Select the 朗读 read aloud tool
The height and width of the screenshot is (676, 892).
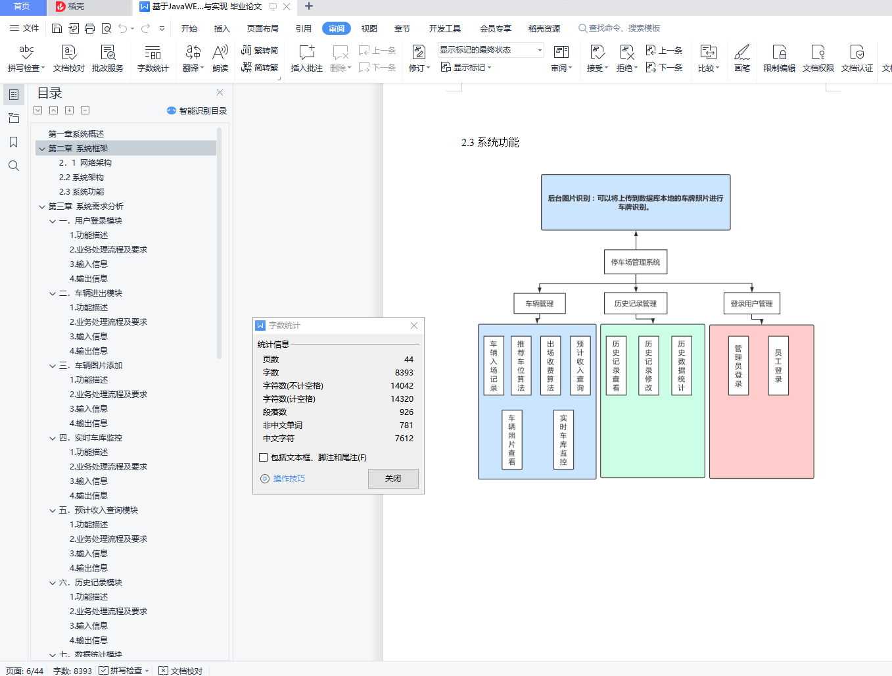pyautogui.click(x=220, y=58)
